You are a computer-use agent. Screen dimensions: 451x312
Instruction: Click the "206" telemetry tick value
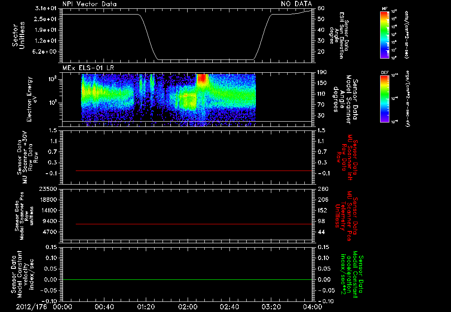(x=323, y=200)
